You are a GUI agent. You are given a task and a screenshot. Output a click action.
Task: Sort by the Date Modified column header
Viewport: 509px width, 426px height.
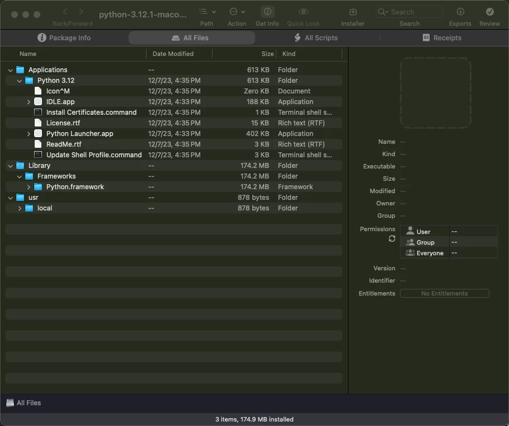click(x=173, y=54)
